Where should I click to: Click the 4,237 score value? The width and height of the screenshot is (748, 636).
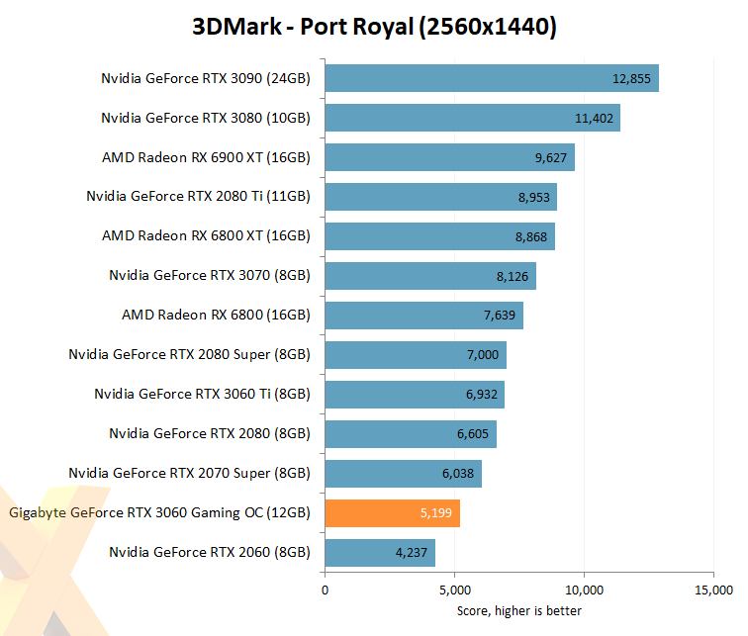coord(412,553)
